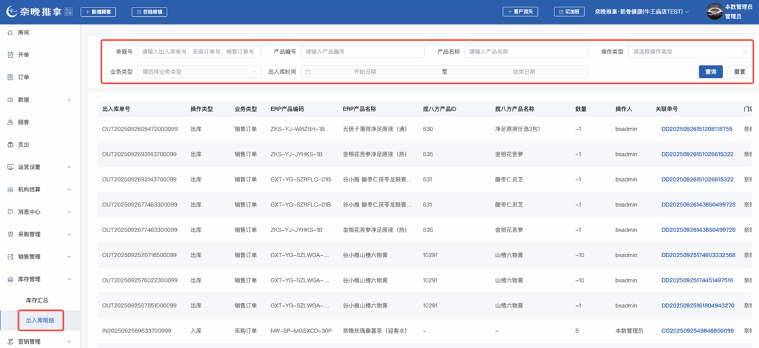Click the ERP产品编码 column header
Image resolution: width=759 pixels, height=348 pixels.
(287, 109)
